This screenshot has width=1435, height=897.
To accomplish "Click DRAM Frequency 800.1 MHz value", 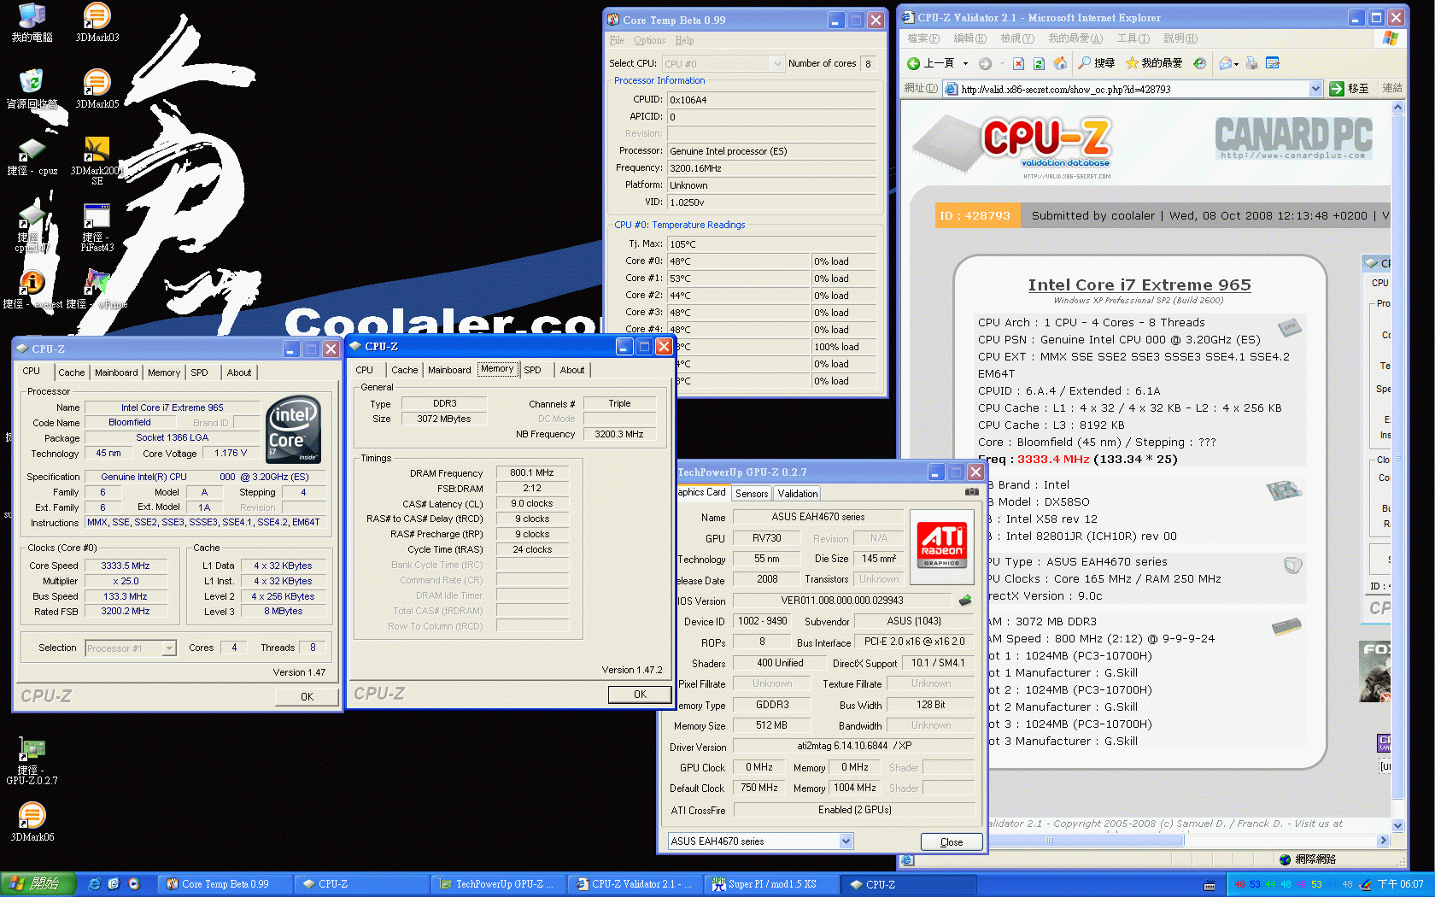I will coord(532,472).
